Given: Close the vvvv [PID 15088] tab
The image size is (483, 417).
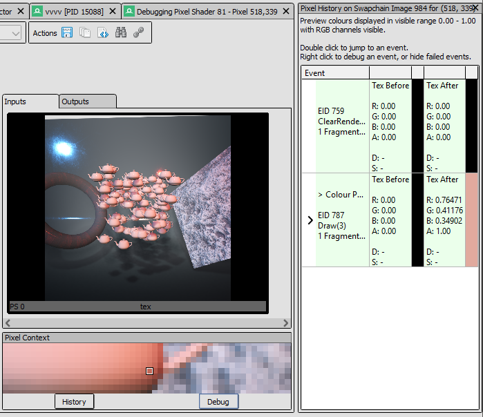Looking at the screenshot, I should coord(113,11).
